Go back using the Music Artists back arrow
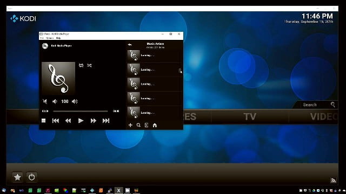Image resolution: width=346 pixels, height=194 pixels. (130, 45)
